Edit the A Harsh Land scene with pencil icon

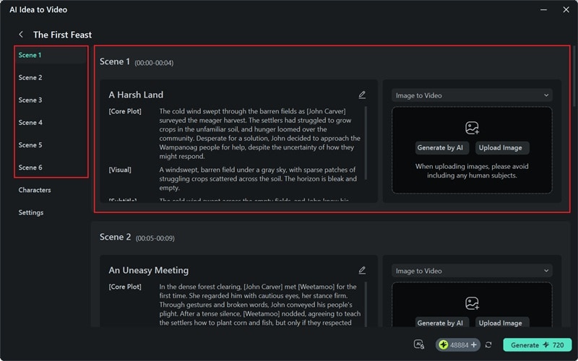click(362, 95)
